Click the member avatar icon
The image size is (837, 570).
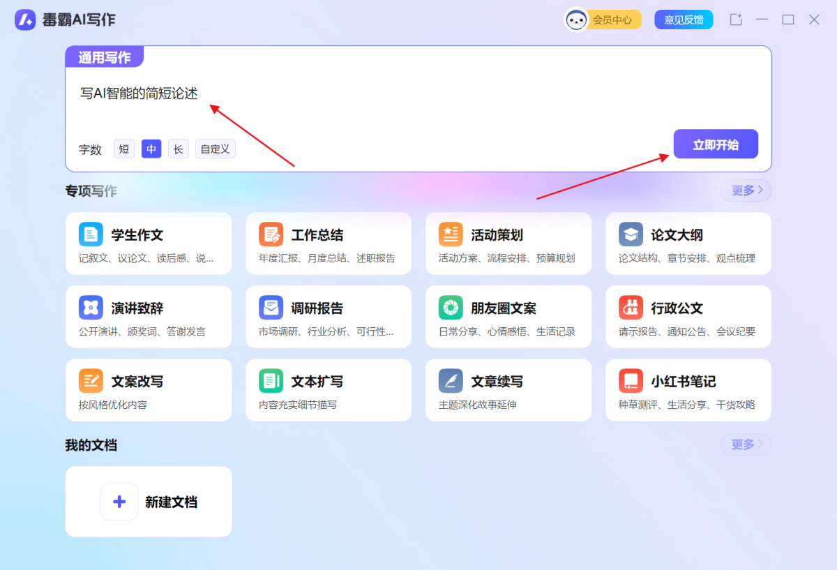coord(576,20)
